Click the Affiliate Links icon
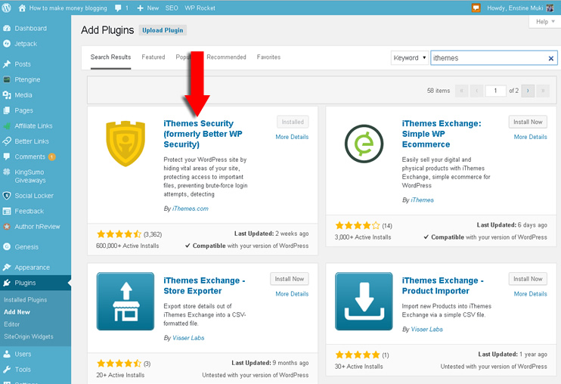The width and height of the screenshot is (561, 384). [x=7, y=125]
